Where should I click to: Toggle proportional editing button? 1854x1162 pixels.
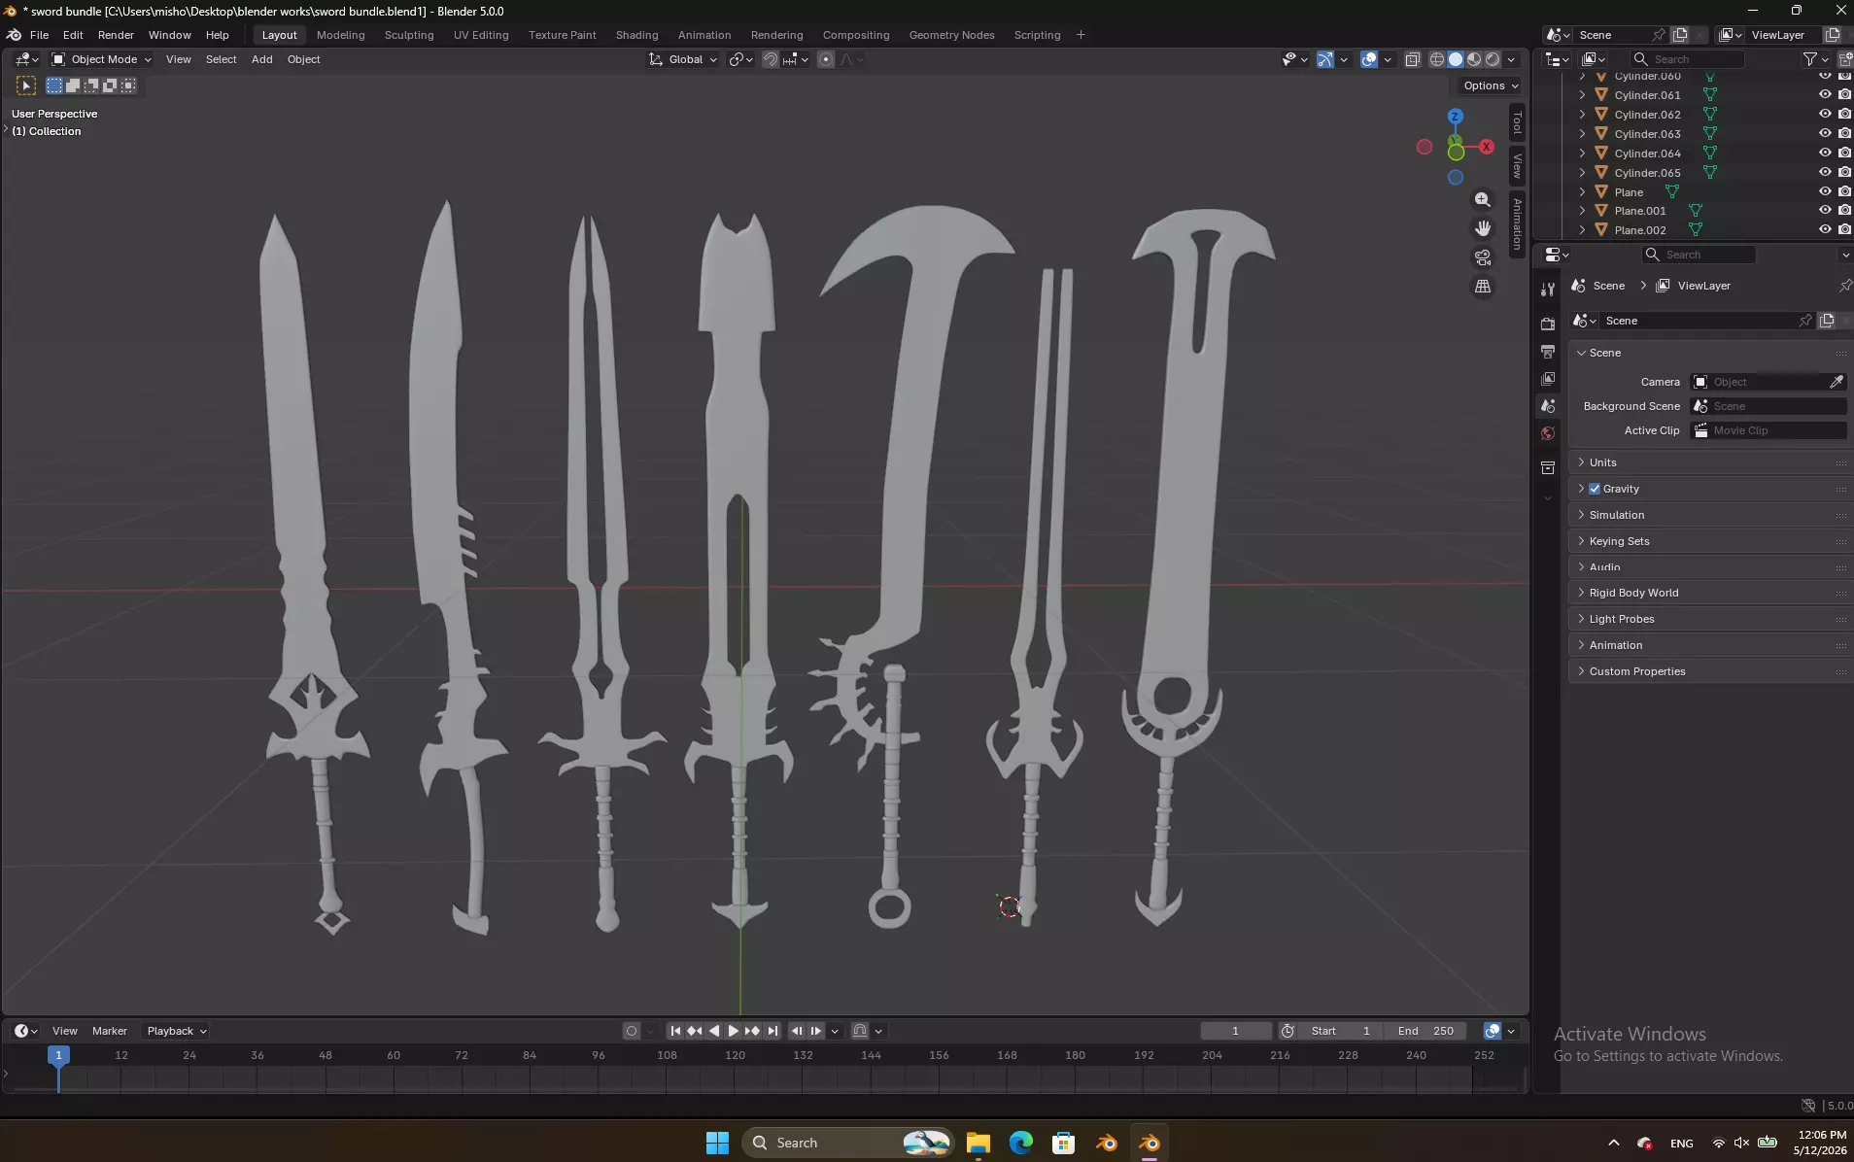pyautogui.click(x=826, y=59)
